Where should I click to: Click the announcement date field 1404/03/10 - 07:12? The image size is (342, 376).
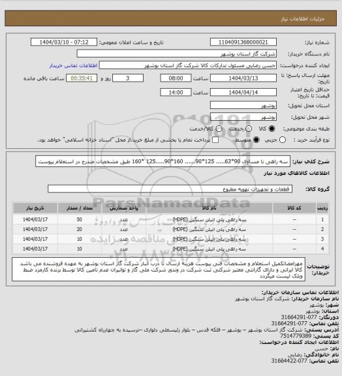pos(64,42)
